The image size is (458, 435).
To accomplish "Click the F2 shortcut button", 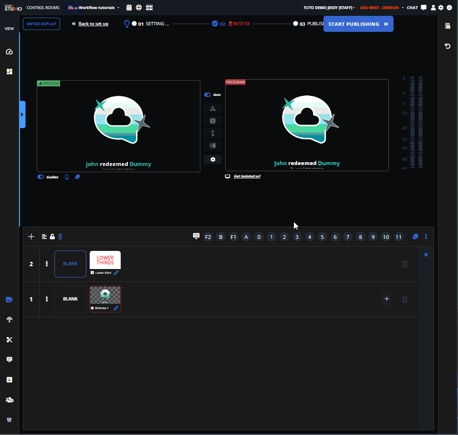I will [x=208, y=237].
